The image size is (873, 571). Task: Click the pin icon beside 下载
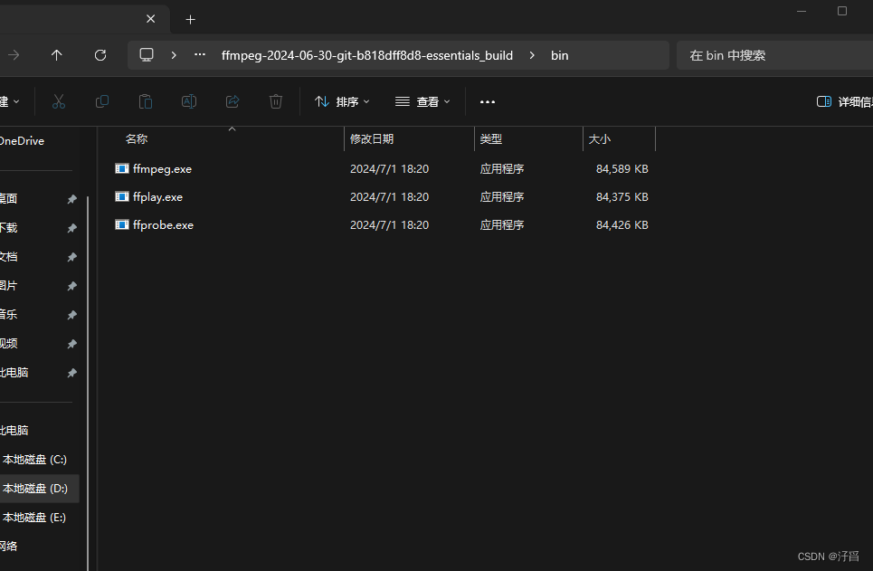71,228
